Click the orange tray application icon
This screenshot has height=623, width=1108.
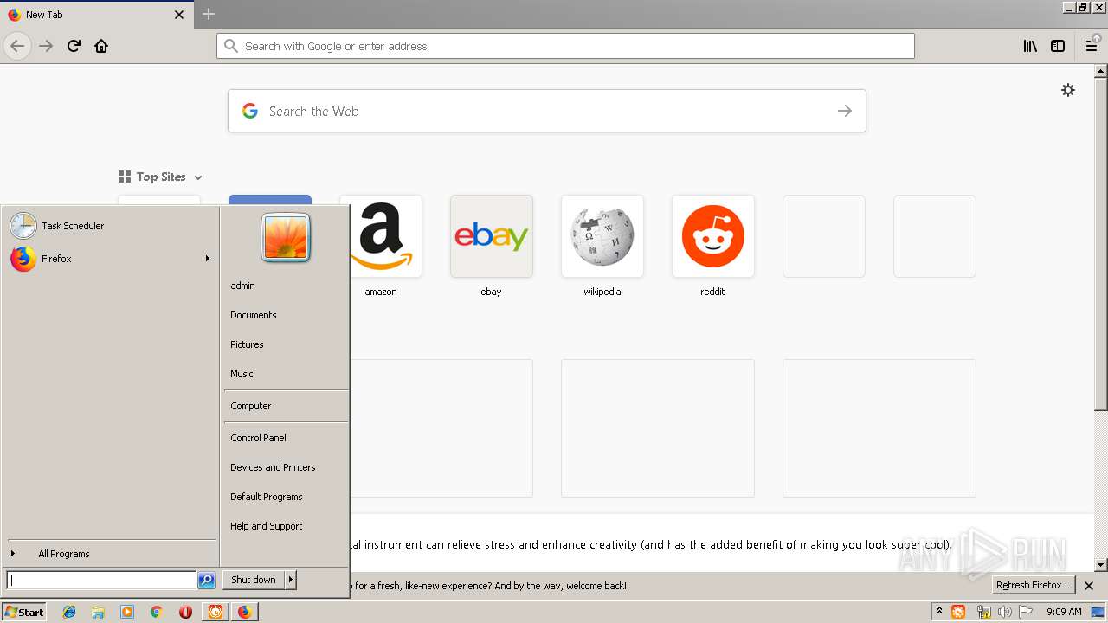pyautogui.click(x=958, y=612)
